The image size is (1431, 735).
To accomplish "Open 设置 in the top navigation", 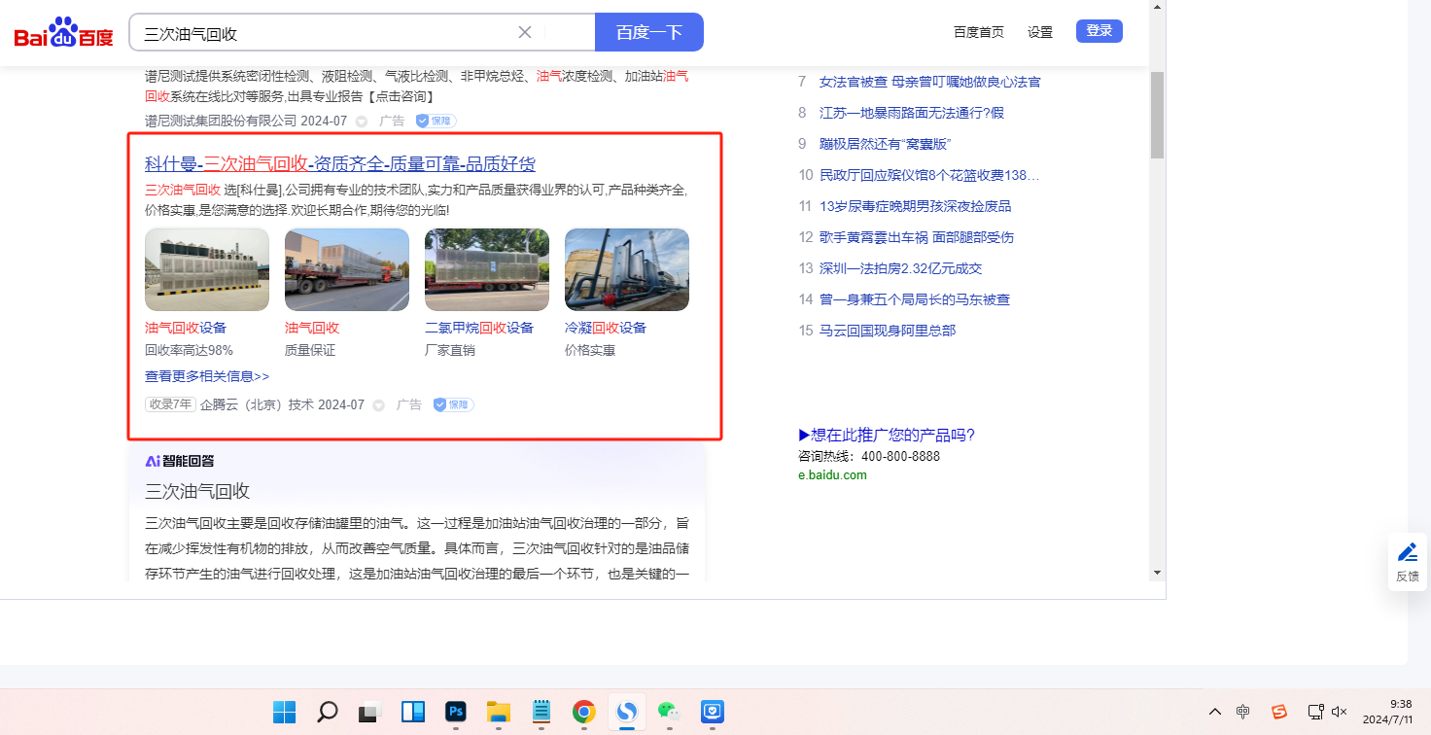I will click(x=1040, y=32).
